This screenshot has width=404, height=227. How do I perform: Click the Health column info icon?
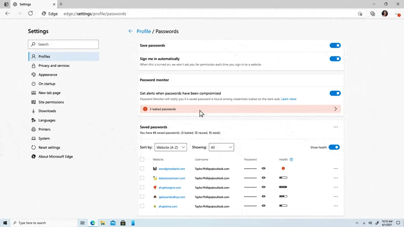(291, 160)
